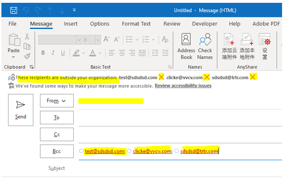Click the Cc button

(57, 135)
